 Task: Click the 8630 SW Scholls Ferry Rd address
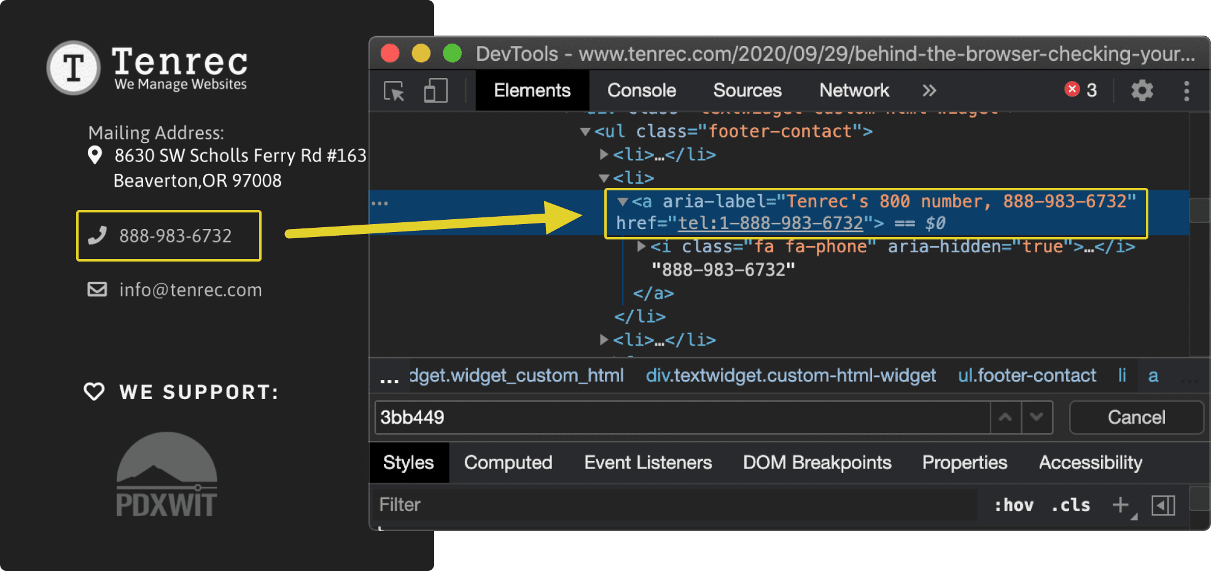coord(241,155)
